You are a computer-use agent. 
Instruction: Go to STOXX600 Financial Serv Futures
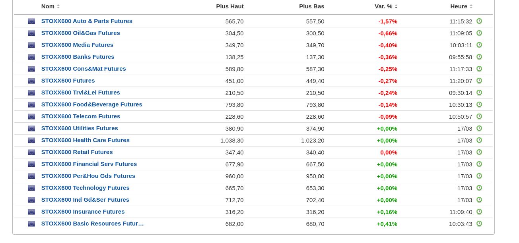[x=89, y=164]
